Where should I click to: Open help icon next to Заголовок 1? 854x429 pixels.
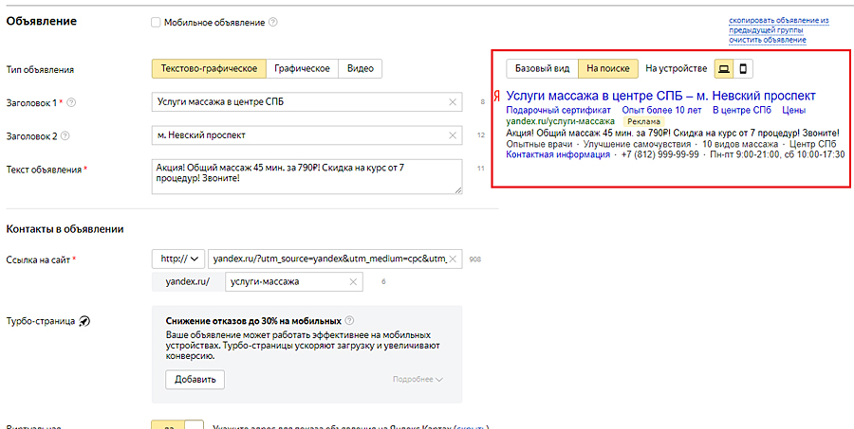point(72,102)
